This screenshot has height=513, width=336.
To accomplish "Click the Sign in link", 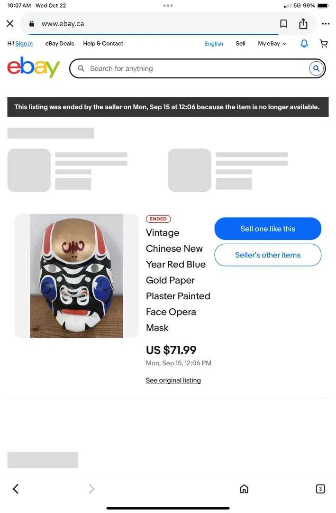I will click(x=24, y=44).
